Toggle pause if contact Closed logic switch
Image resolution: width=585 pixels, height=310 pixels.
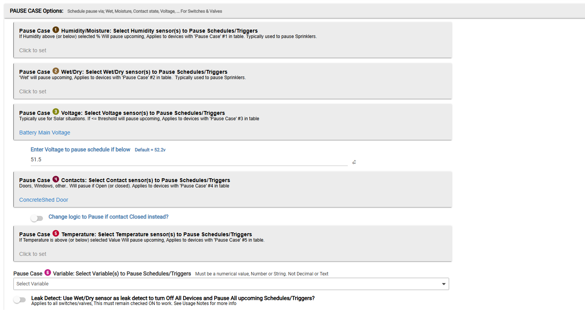(37, 218)
